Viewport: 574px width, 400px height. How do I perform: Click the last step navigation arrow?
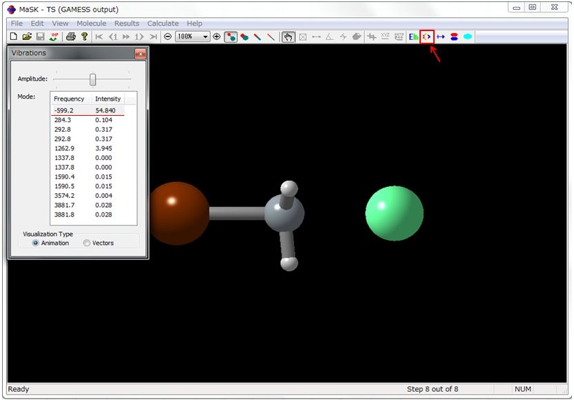pyautogui.click(x=153, y=36)
